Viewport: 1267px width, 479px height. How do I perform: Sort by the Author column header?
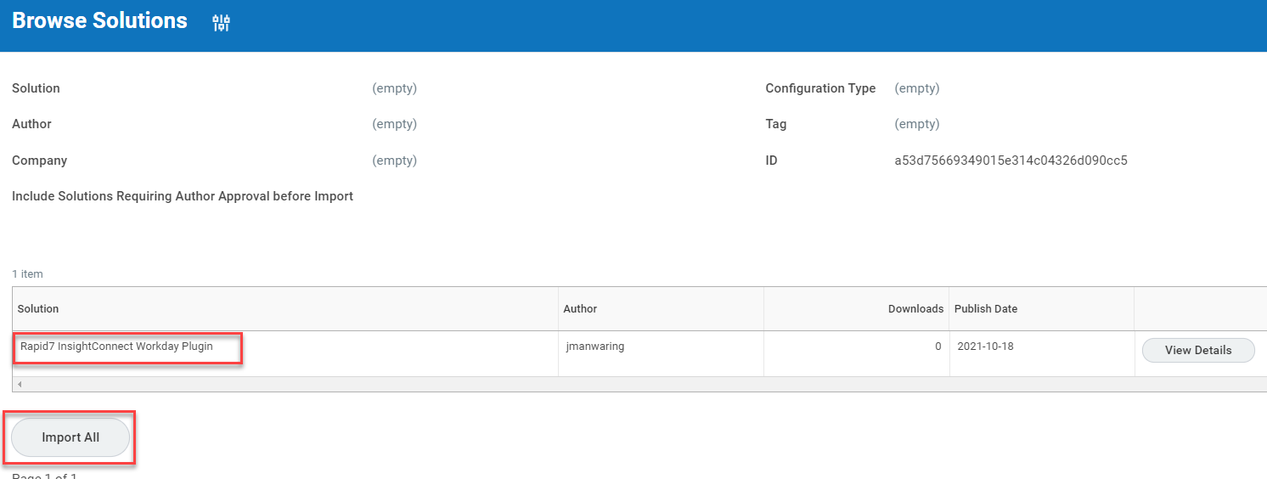580,309
